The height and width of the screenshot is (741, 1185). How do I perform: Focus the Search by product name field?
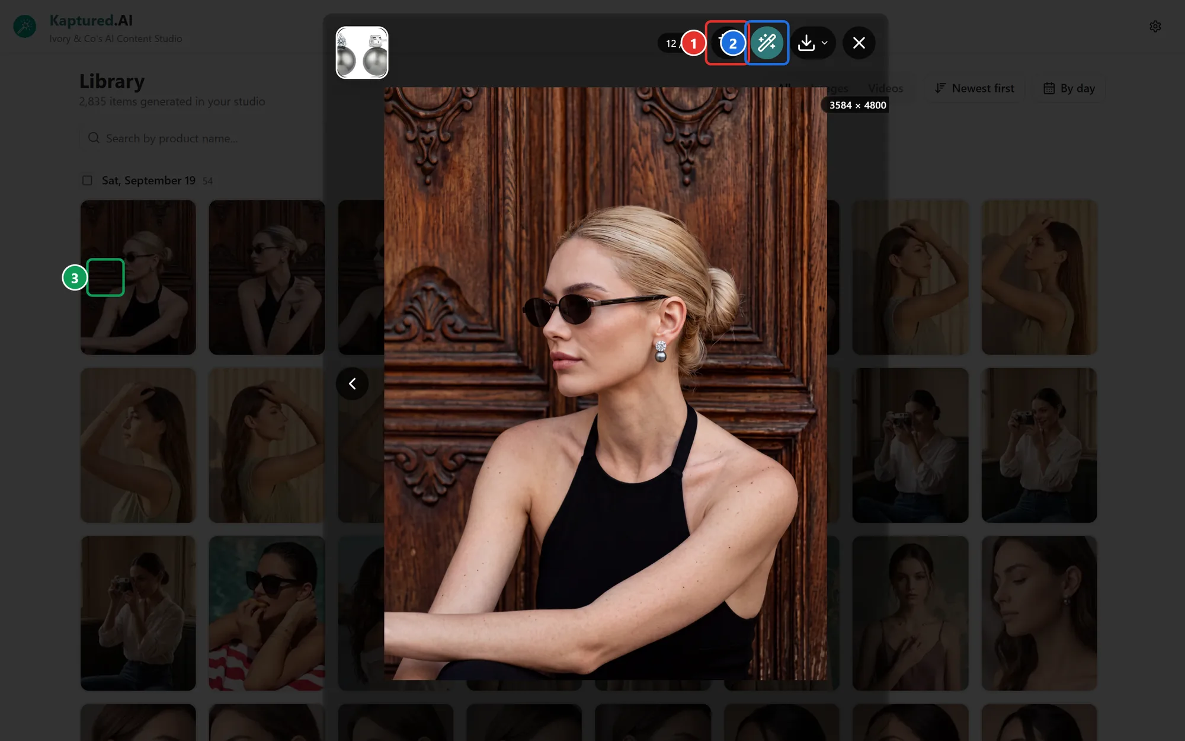[201, 138]
